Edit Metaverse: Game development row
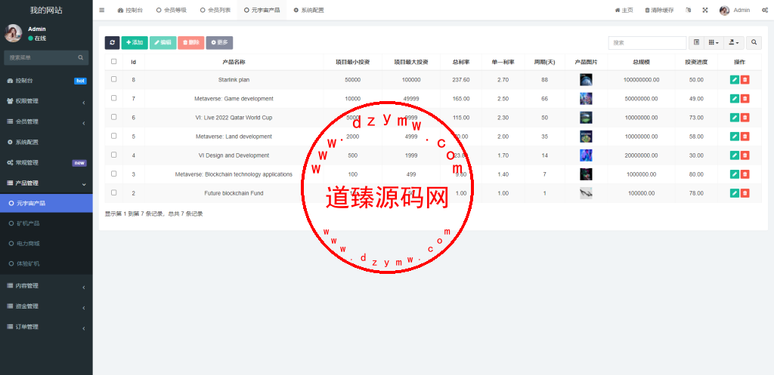This screenshot has height=375, width=774. (x=735, y=99)
